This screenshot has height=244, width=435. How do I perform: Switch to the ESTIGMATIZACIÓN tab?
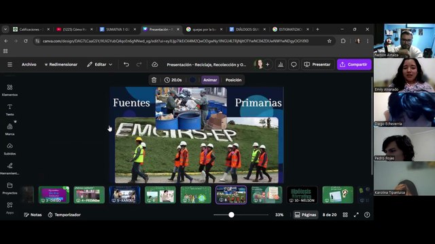coord(290,29)
